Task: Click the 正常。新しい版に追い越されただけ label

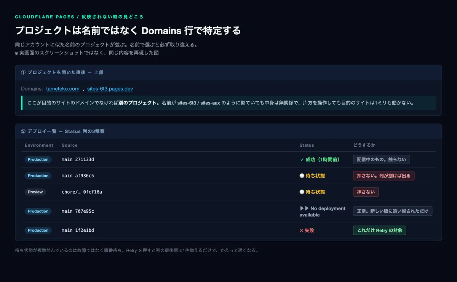Action: click(393, 211)
